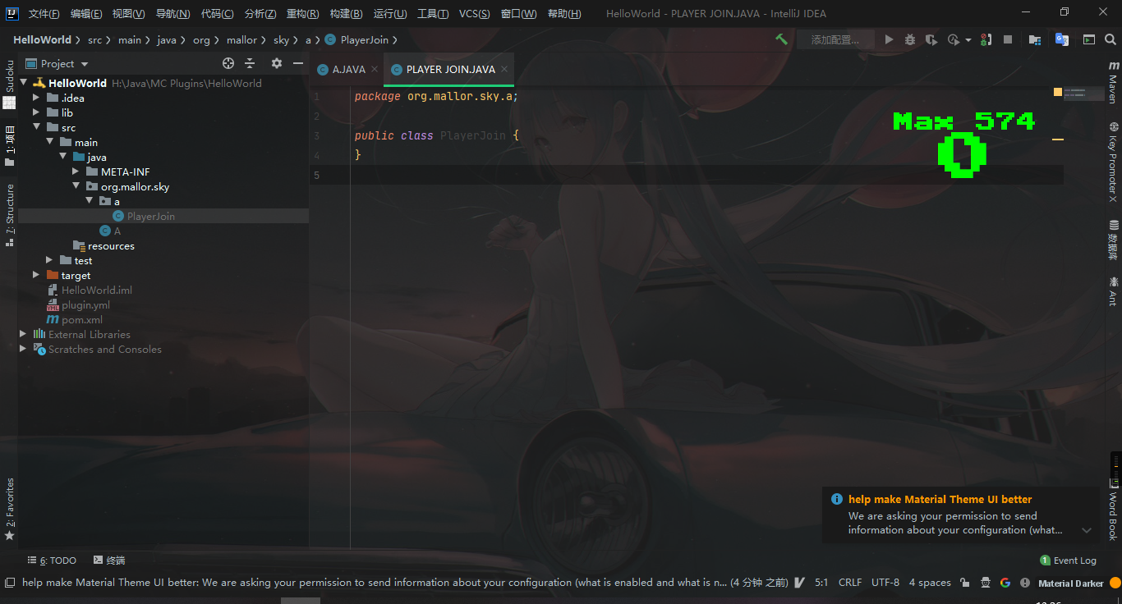Click the locate target crosshair icon
Image resolution: width=1122 pixels, height=604 pixels.
228,63
